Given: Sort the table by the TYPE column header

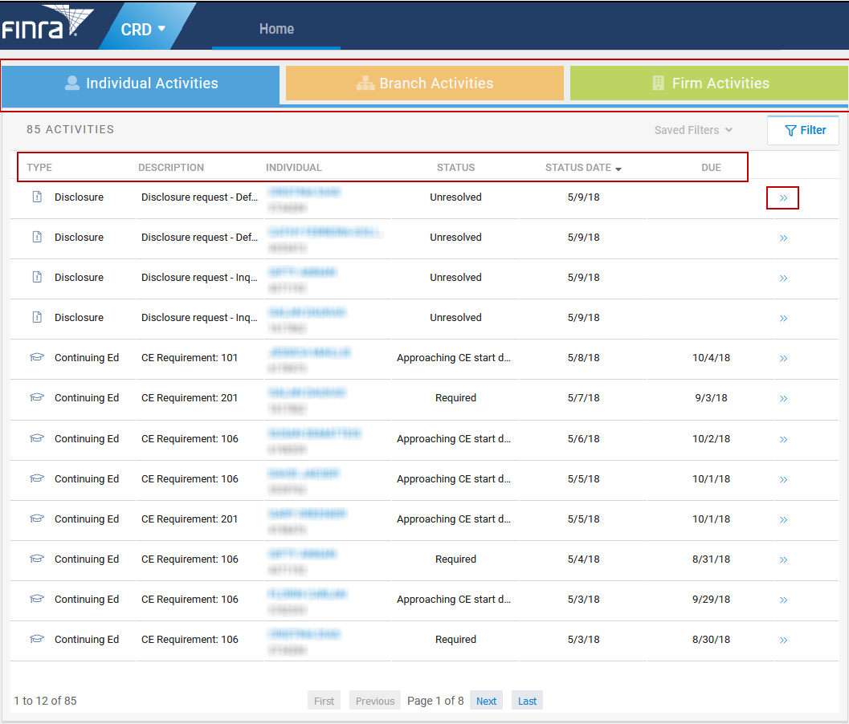Looking at the screenshot, I should pos(39,168).
